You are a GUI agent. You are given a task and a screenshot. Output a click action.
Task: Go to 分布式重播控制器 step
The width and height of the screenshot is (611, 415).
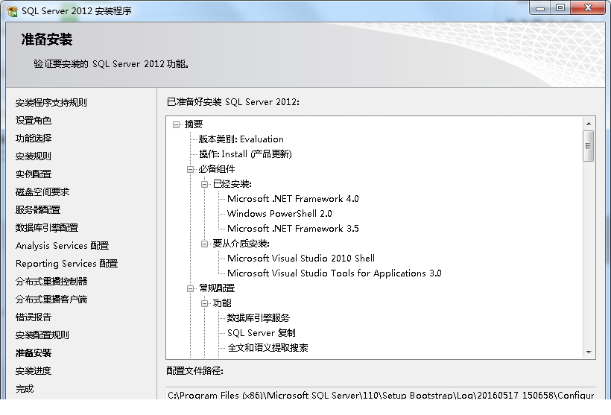click(51, 282)
